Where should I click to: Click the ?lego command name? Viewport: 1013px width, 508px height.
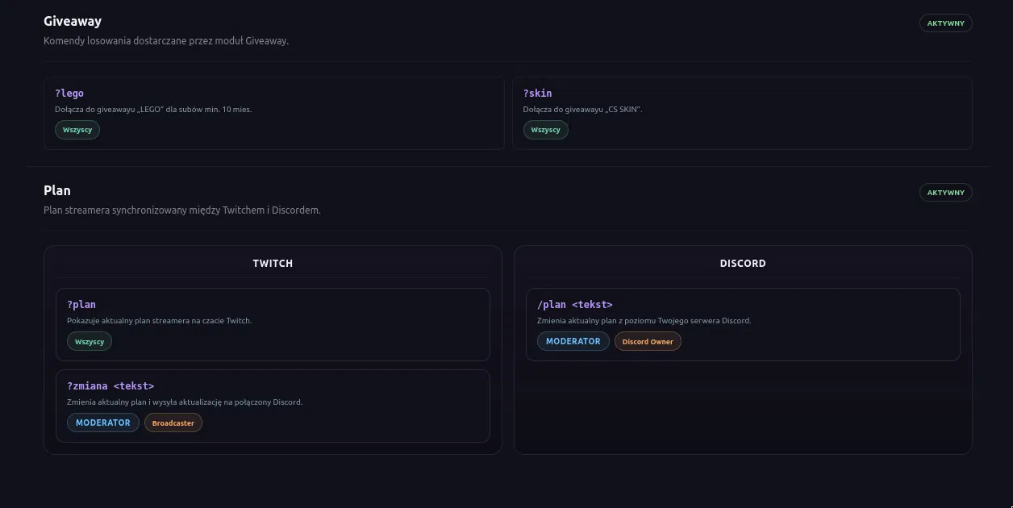pyautogui.click(x=69, y=94)
